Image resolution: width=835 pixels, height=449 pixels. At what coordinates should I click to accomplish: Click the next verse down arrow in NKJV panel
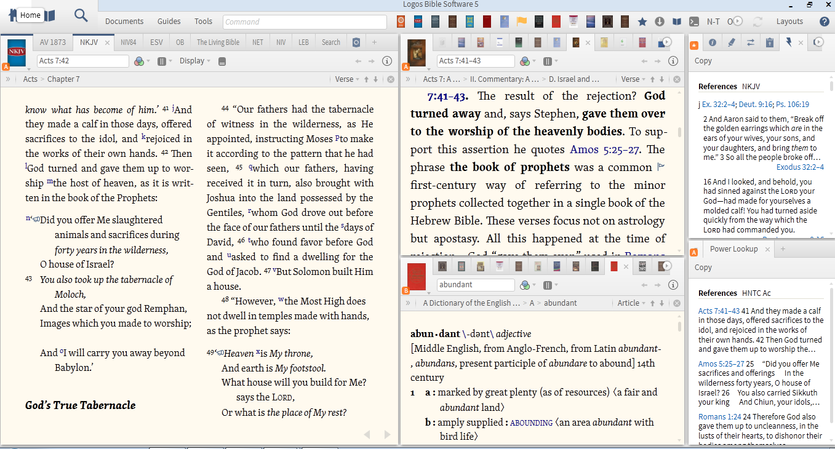[x=375, y=79]
